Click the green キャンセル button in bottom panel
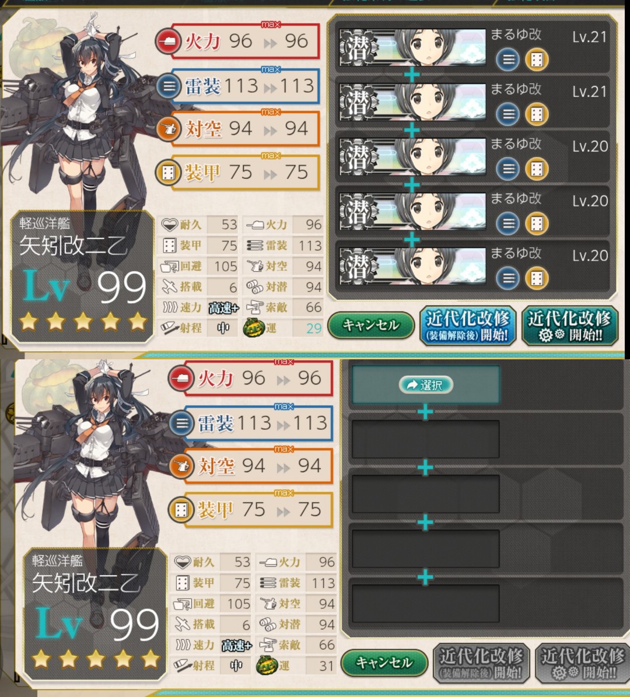This screenshot has height=697, width=630. [384, 663]
